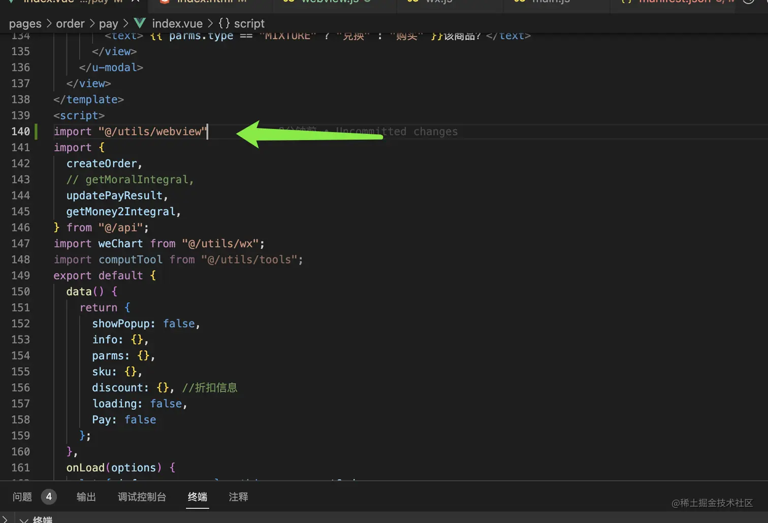Click the "computTool" import identifier
This screenshot has height=523, width=768.
click(x=131, y=259)
